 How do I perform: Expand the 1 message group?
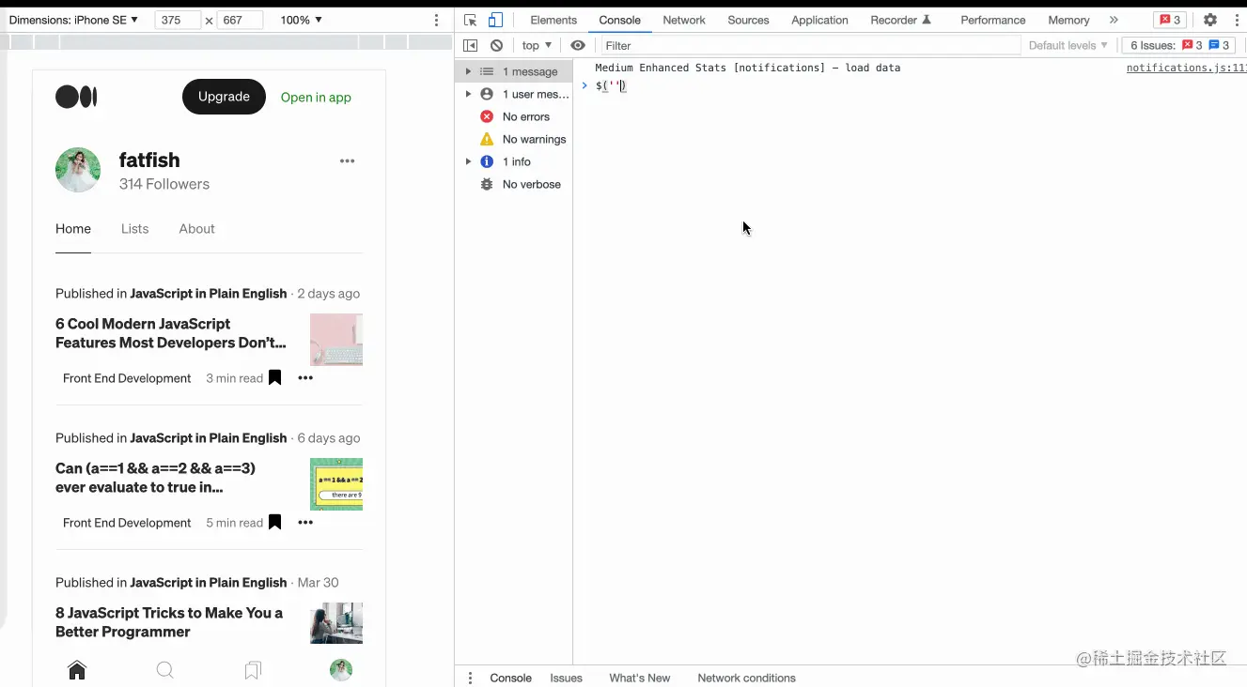coord(467,70)
